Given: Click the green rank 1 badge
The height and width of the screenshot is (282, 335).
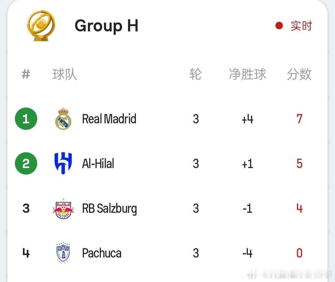Looking at the screenshot, I should click(26, 119).
